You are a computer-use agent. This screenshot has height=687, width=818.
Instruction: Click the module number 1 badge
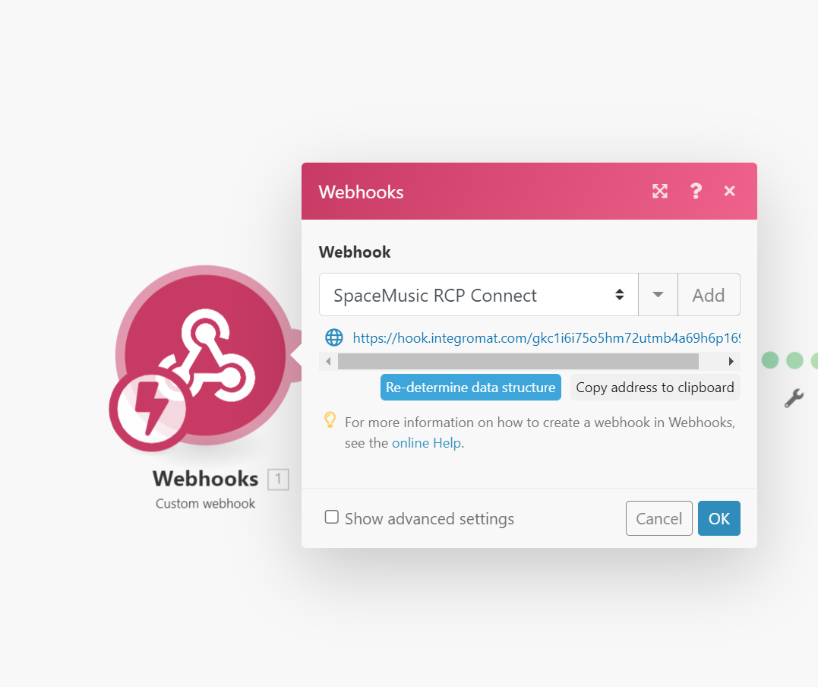click(x=278, y=480)
